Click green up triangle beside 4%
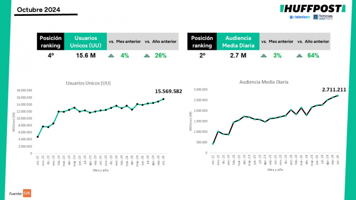The image size is (356, 200). (111, 56)
